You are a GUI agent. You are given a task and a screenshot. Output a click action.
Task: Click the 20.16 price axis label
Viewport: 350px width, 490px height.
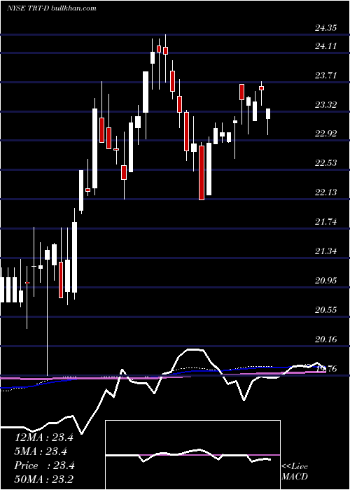pos(325,339)
